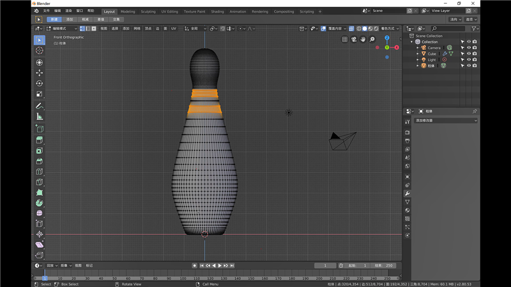Select the Move tool

point(40,73)
